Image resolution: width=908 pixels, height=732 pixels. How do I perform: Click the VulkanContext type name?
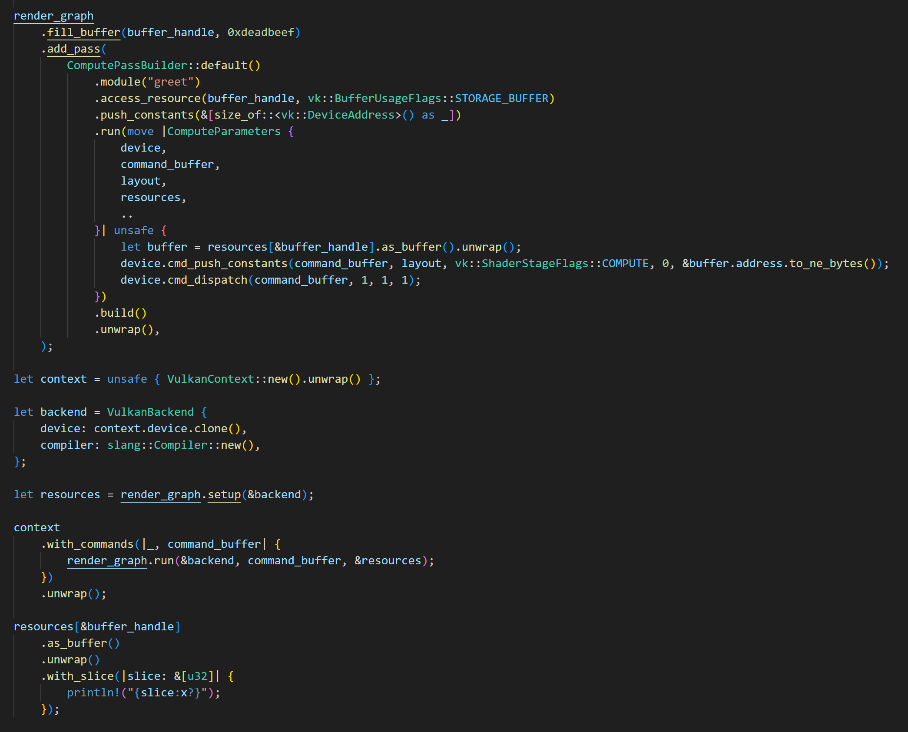(210, 379)
